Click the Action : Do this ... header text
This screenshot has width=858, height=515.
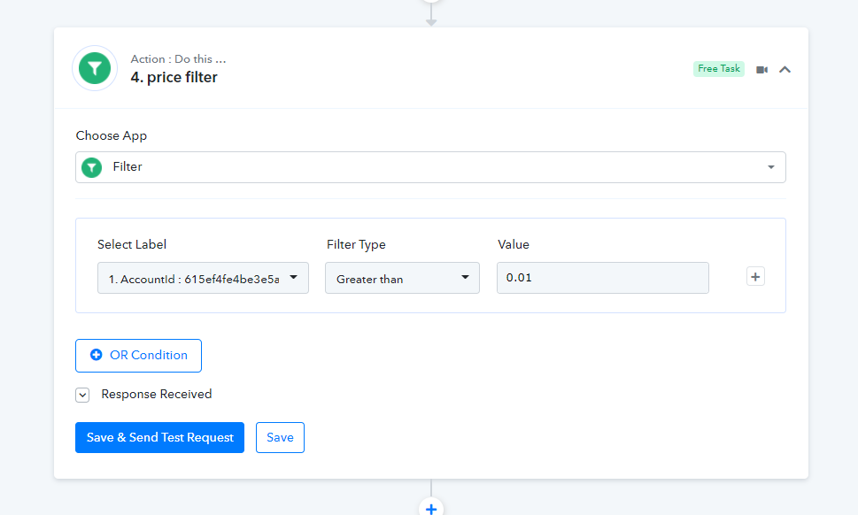pos(178,59)
